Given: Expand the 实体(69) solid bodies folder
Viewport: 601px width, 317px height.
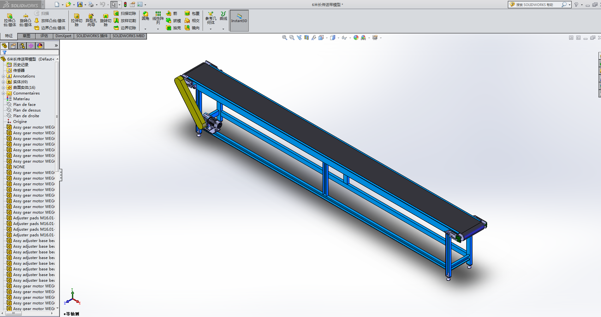Looking at the screenshot, I should (3, 82).
